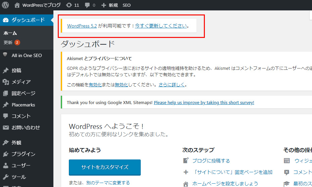Click さらに詳しく link
Viewport: 312px width, 187px height.
[172, 85]
